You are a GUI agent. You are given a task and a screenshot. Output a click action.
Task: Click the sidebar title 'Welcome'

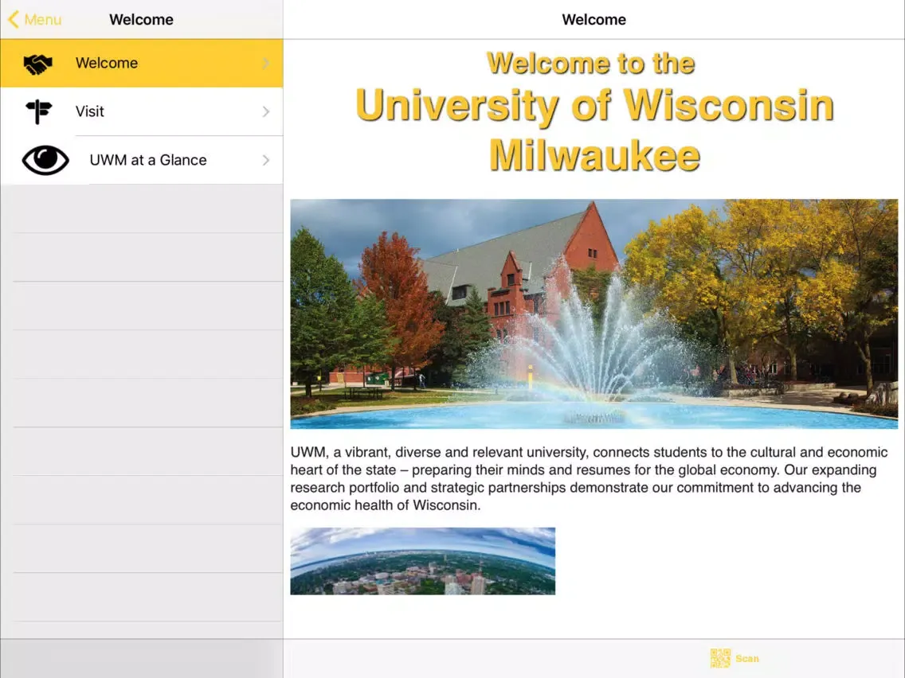[x=142, y=20]
